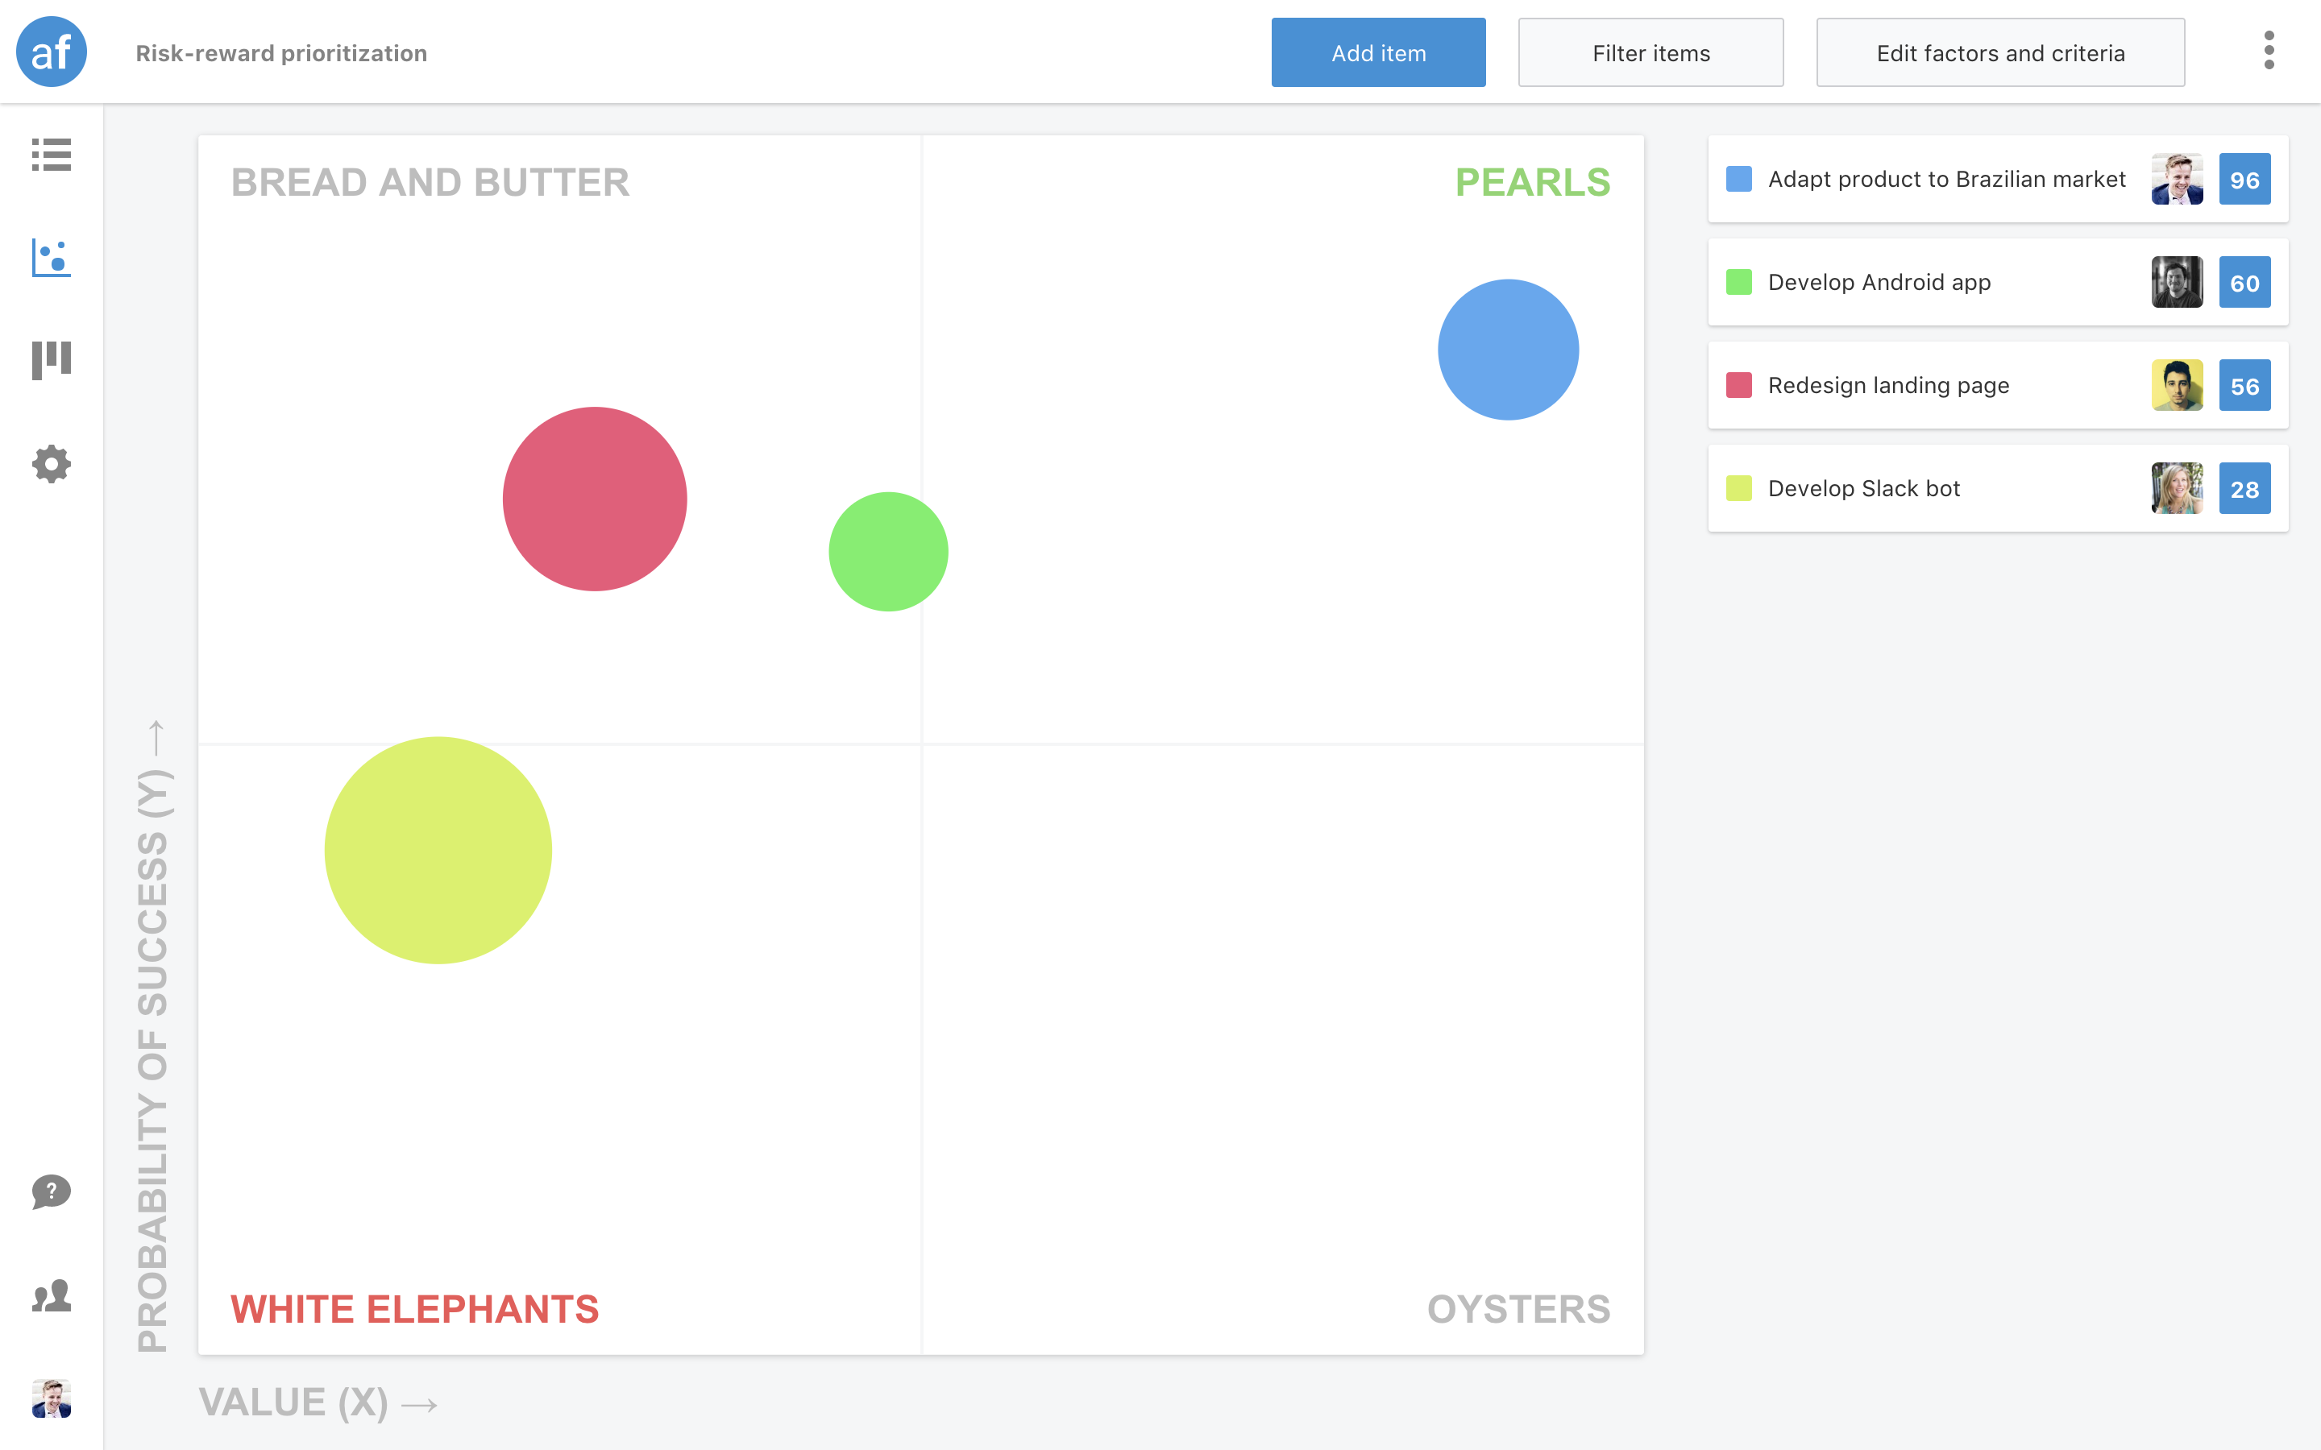Open the three-dot overflow menu
The width and height of the screenshot is (2321, 1450).
click(x=2269, y=52)
